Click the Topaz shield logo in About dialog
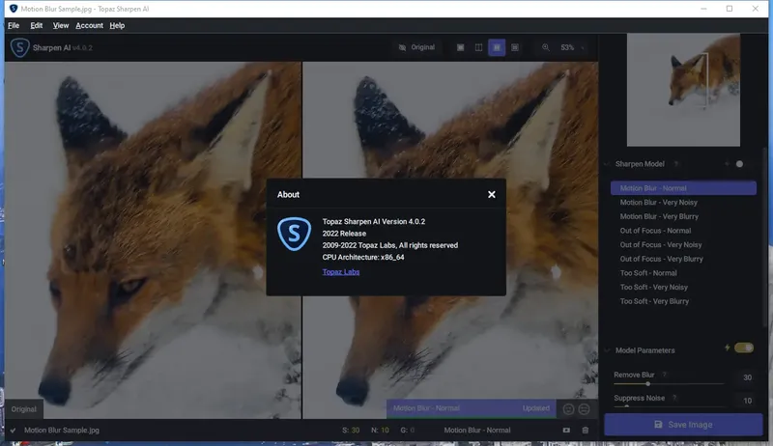The height and width of the screenshot is (446, 773). [x=295, y=234]
